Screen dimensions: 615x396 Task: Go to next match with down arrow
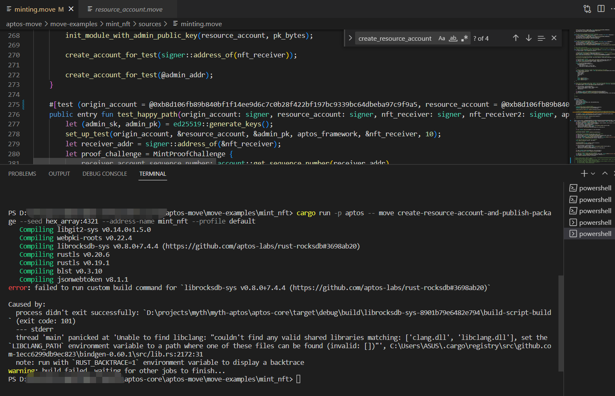[x=529, y=38]
